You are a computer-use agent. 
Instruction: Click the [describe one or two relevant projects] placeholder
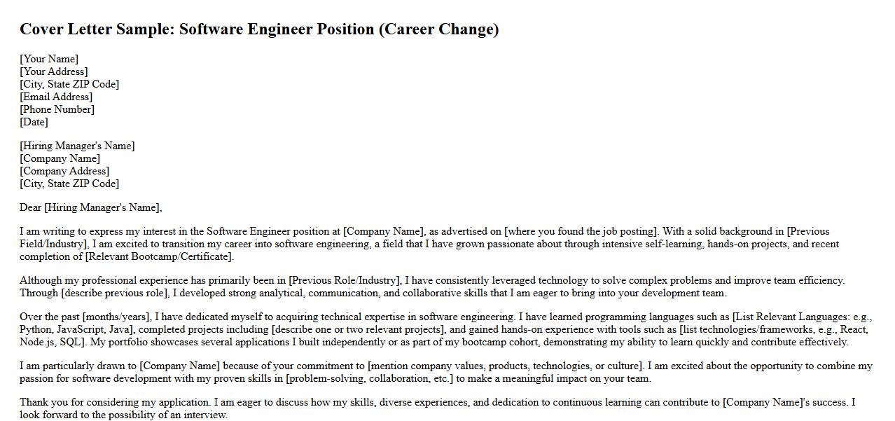click(x=358, y=329)
